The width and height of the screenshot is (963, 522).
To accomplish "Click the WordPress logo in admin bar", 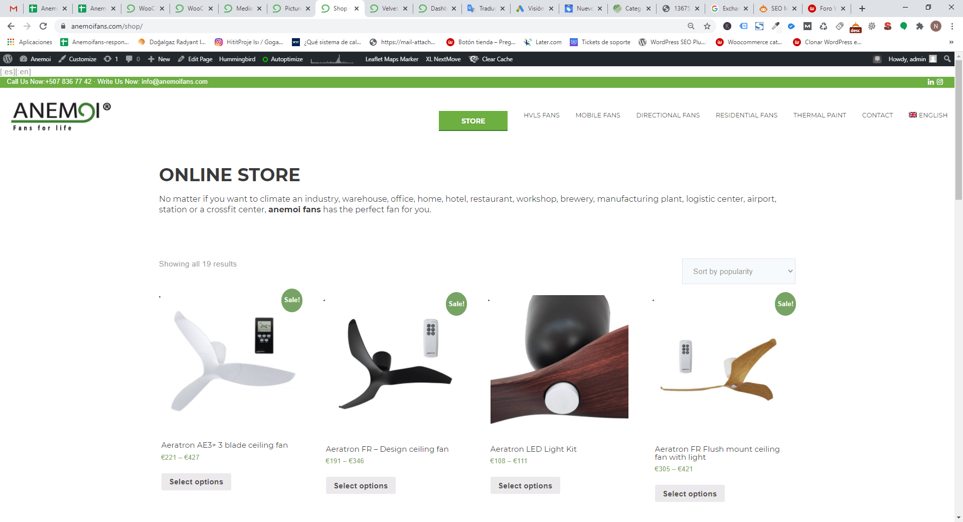I will (8, 59).
